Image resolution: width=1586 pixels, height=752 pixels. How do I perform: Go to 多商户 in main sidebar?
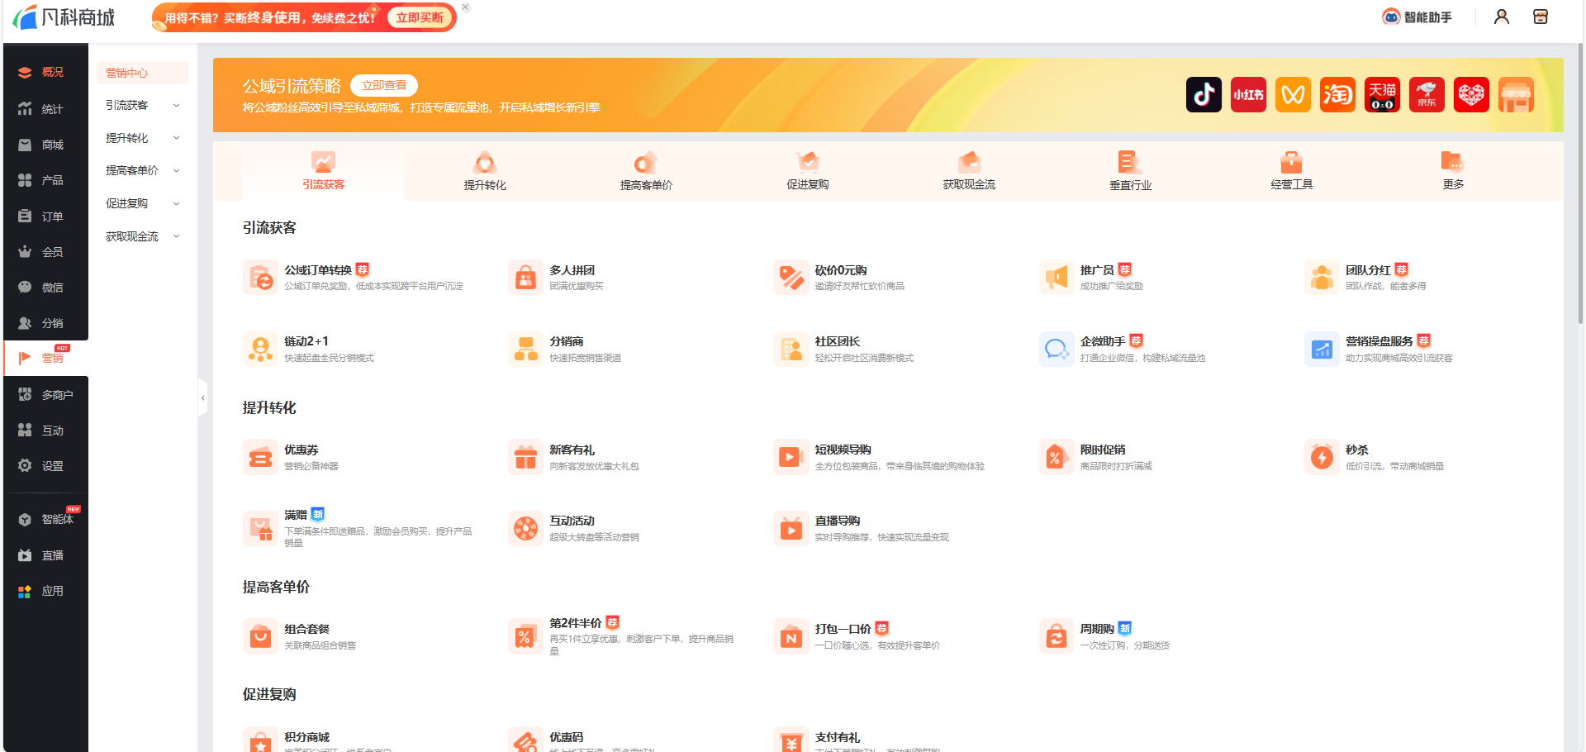pyautogui.click(x=45, y=395)
